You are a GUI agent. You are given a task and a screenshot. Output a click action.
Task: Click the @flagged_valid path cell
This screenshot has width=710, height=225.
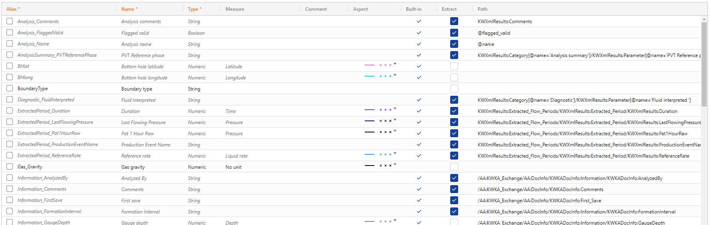[494, 33]
